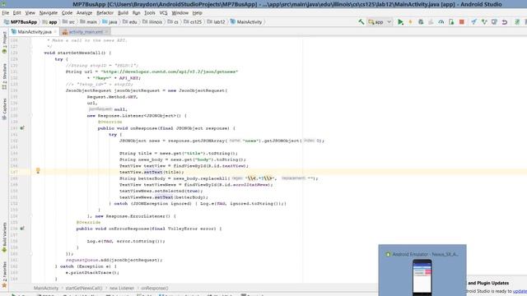
Task: Click the e.printStackTrace() line
Action: (92, 273)
